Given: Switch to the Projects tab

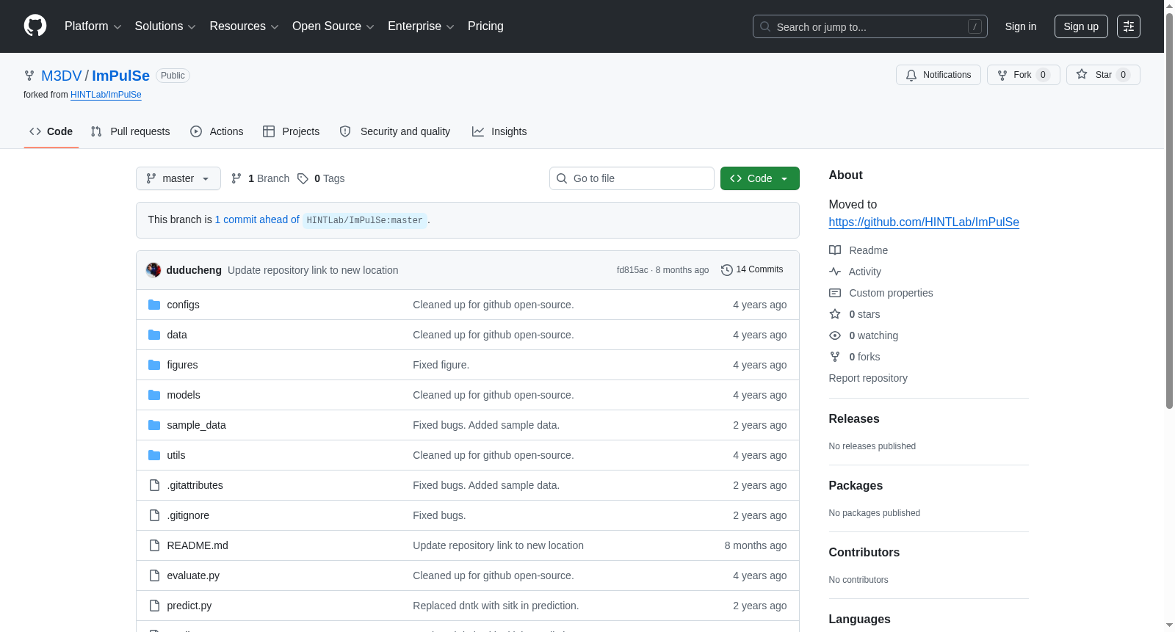Looking at the screenshot, I should click(292, 131).
